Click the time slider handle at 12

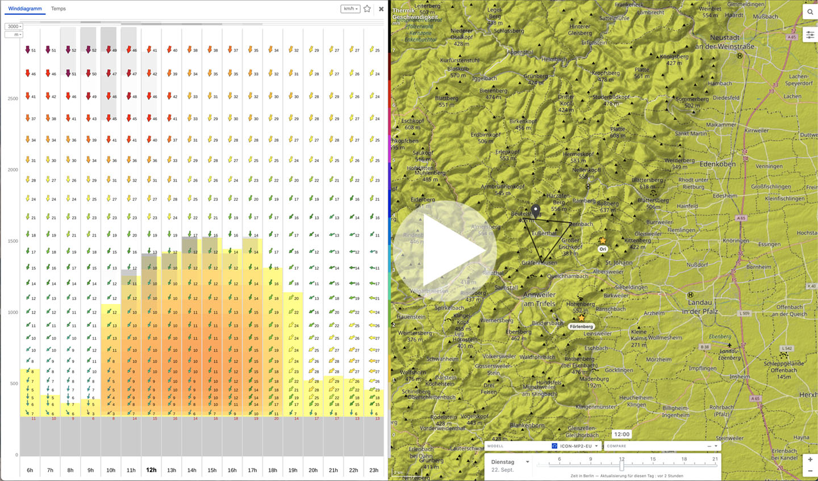coord(621,465)
